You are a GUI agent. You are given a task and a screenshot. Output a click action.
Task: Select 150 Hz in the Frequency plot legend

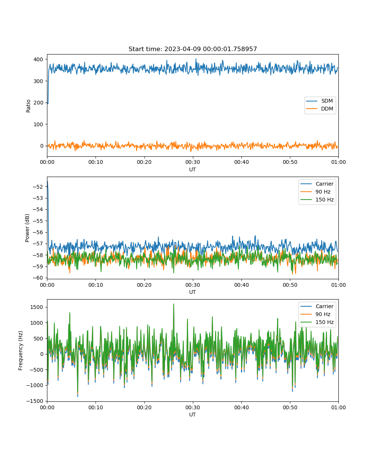[317, 322]
